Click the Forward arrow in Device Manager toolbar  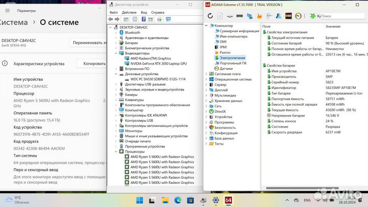[117, 19]
